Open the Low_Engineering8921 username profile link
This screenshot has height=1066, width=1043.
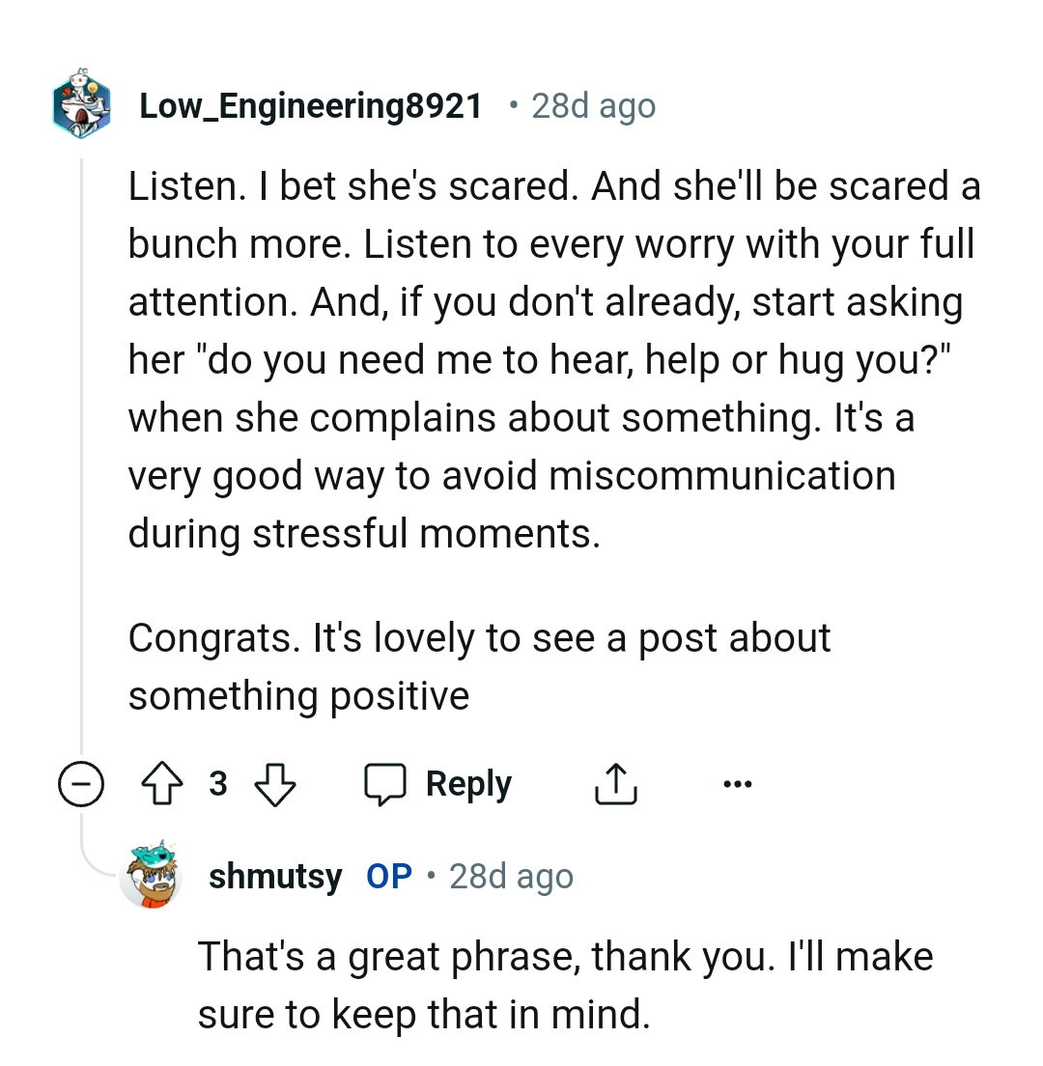click(311, 105)
